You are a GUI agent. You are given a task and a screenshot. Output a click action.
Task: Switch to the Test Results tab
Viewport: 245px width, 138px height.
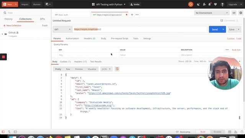96,62
